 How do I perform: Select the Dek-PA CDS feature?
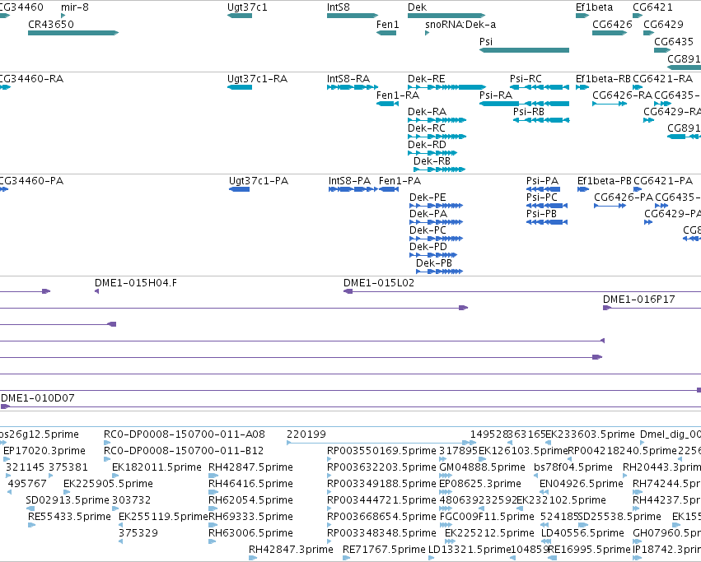click(437, 222)
